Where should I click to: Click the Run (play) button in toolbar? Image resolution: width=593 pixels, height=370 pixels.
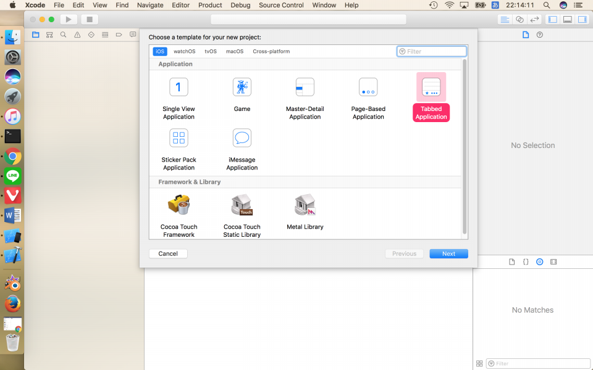(69, 19)
